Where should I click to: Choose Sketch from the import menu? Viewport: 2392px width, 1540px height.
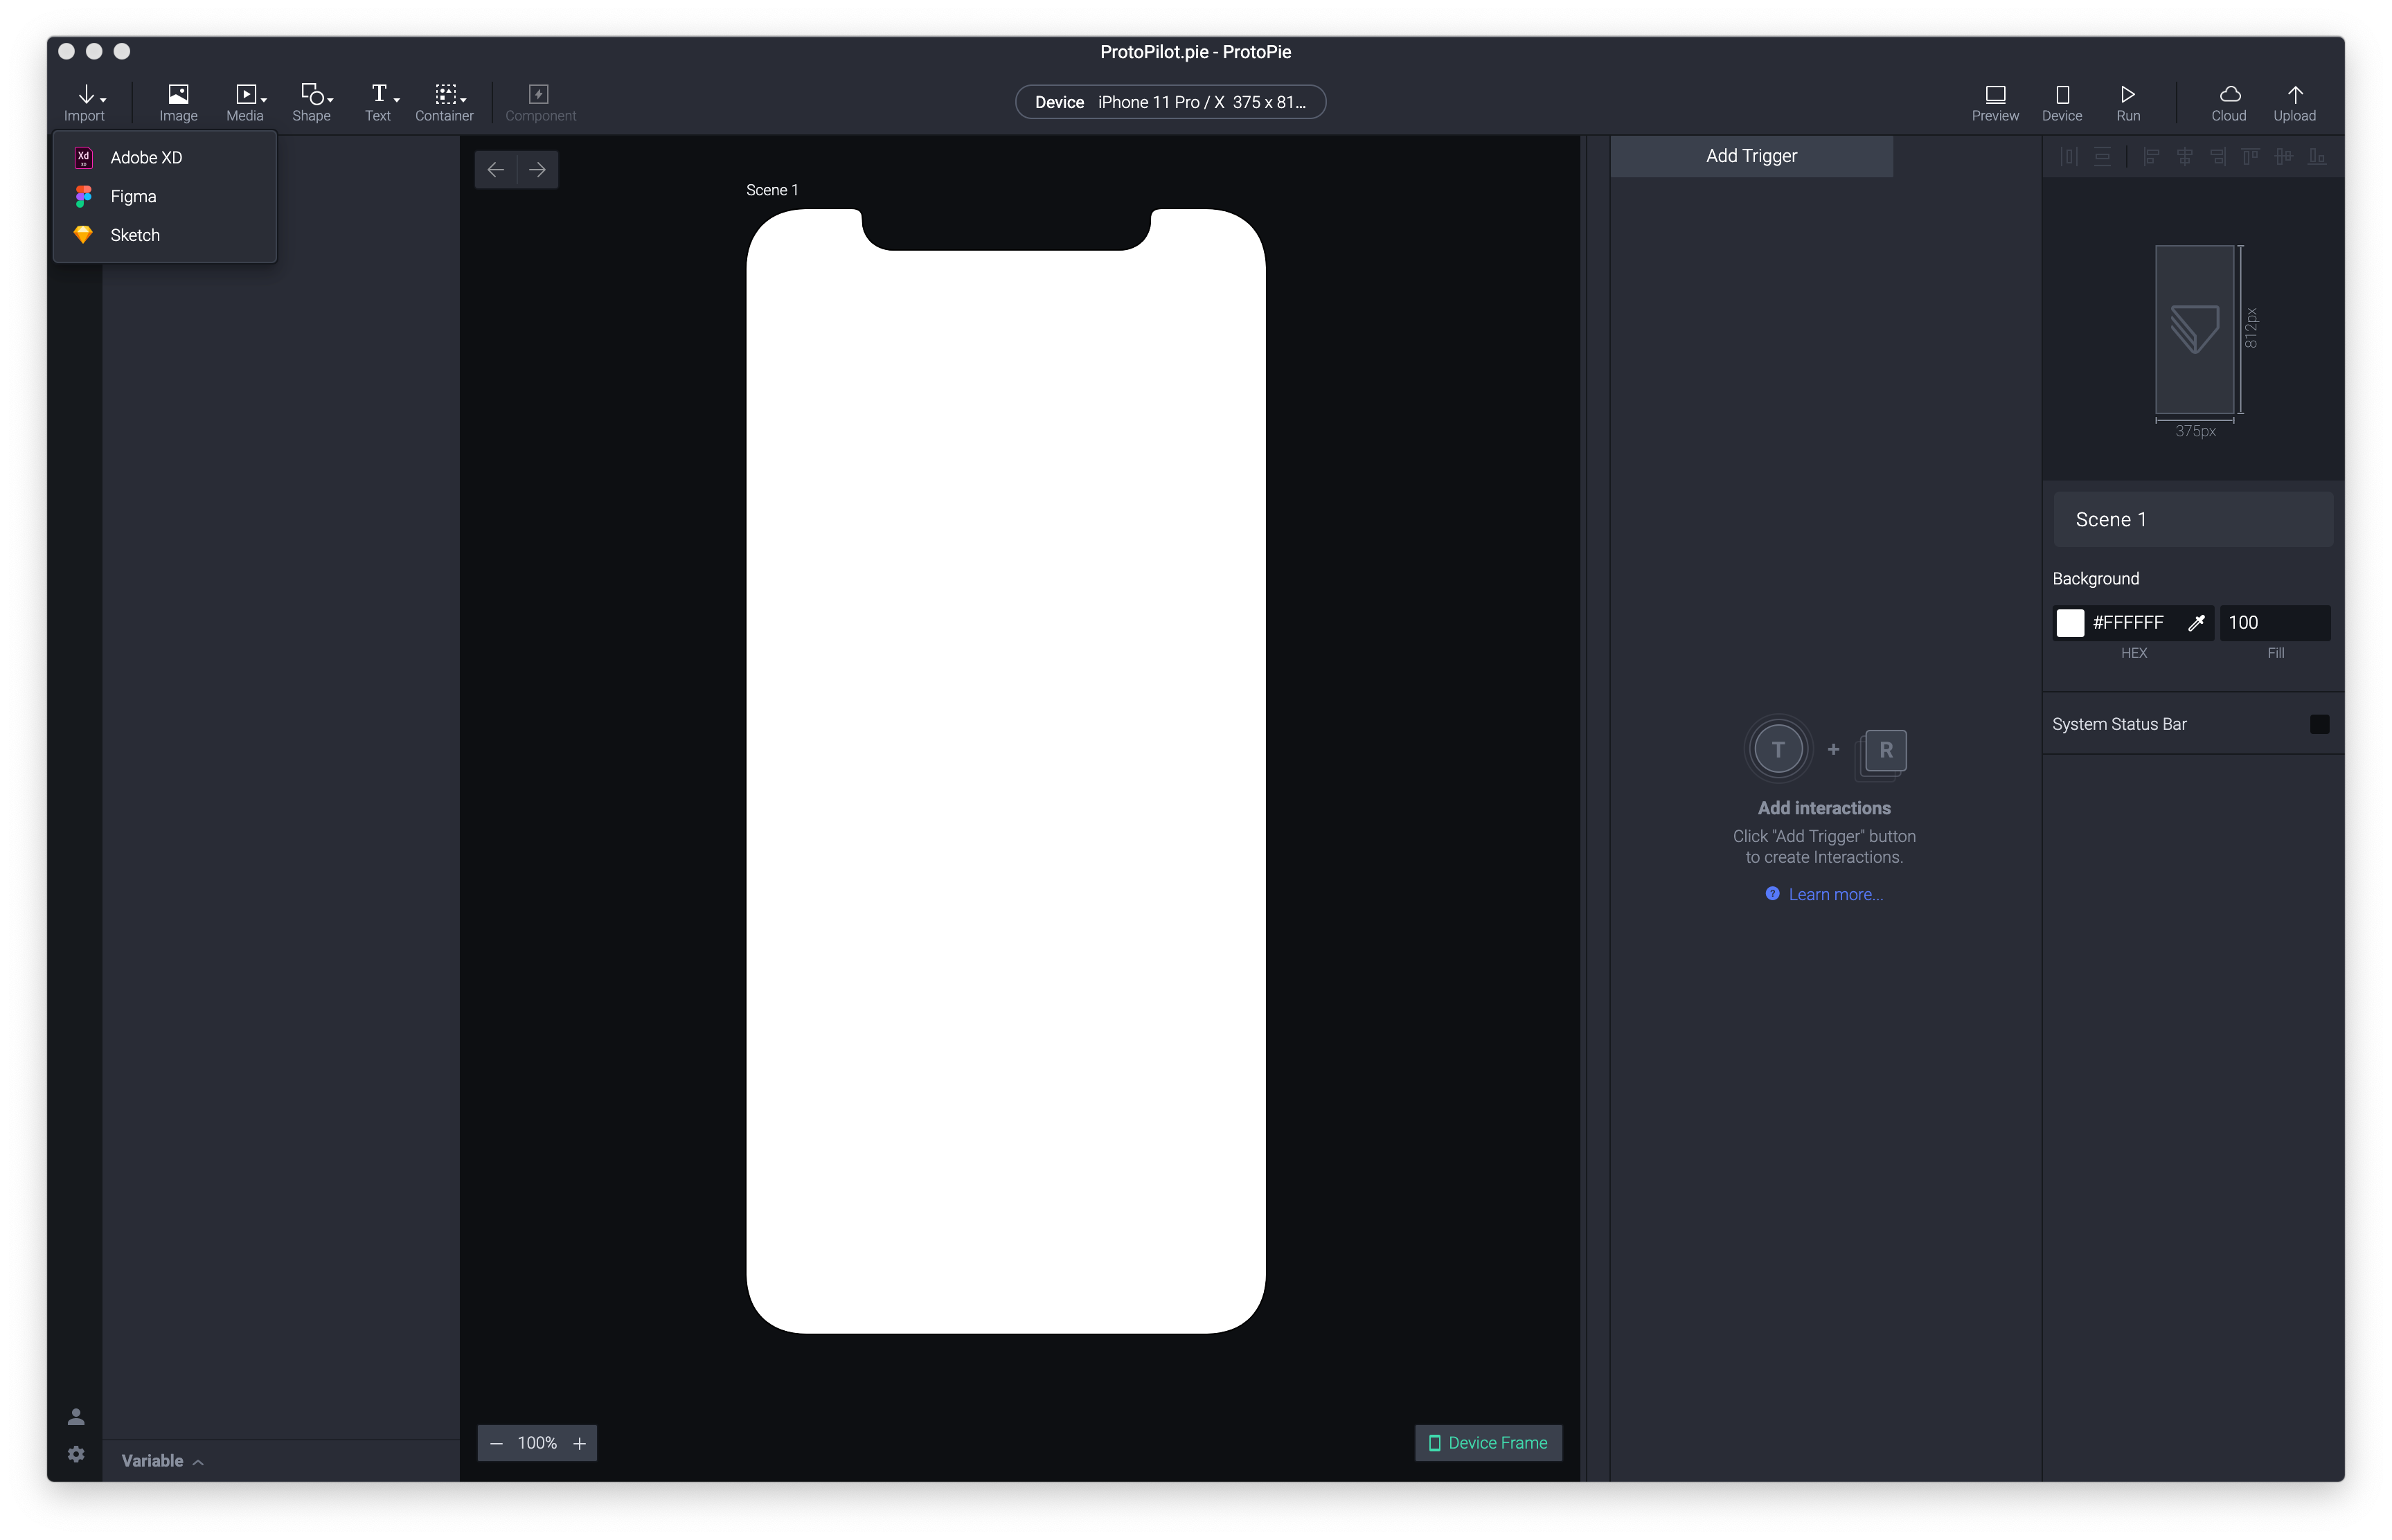click(134, 235)
